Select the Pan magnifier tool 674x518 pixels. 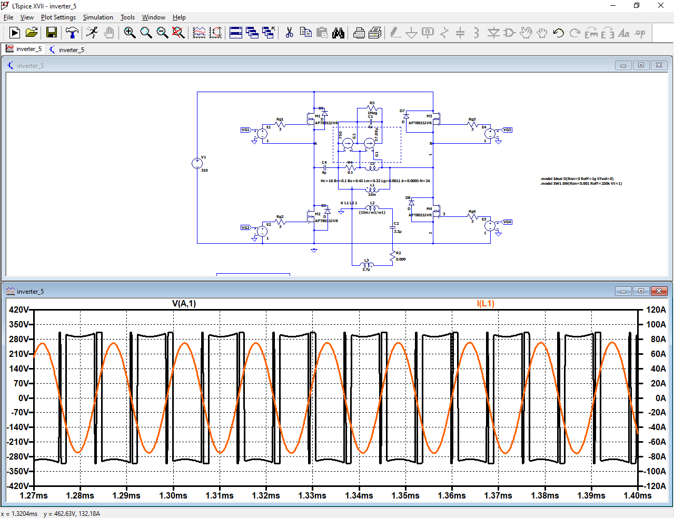click(146, 33)
